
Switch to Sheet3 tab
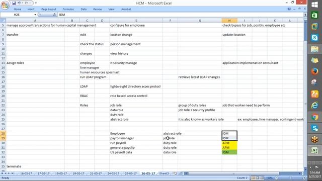click(164, 173)
